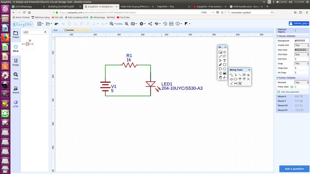Select the Pin tool in Wiring Tools

click(236, 84)
